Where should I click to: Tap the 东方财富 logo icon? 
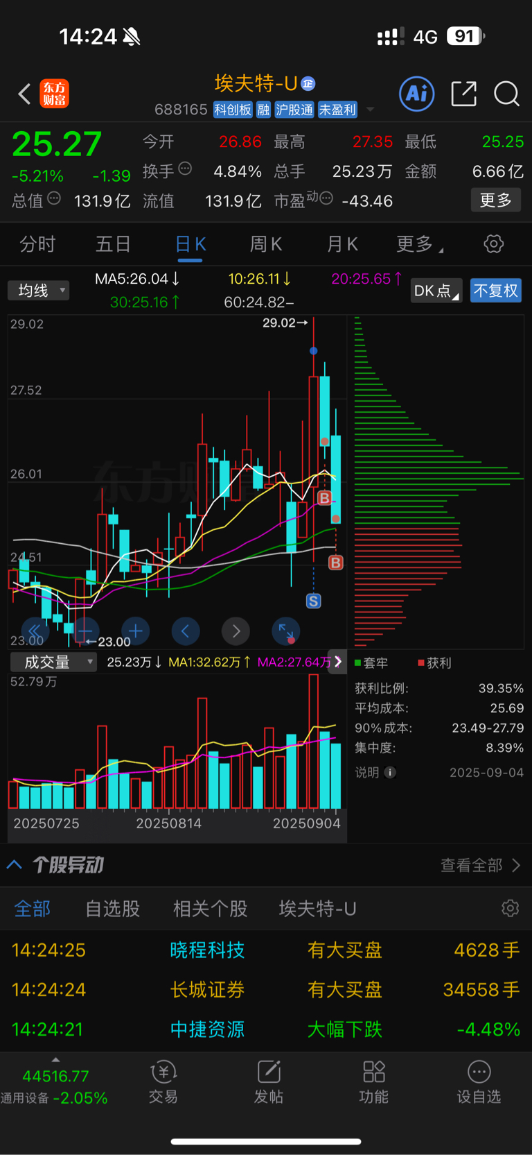(x=55, y=94)
